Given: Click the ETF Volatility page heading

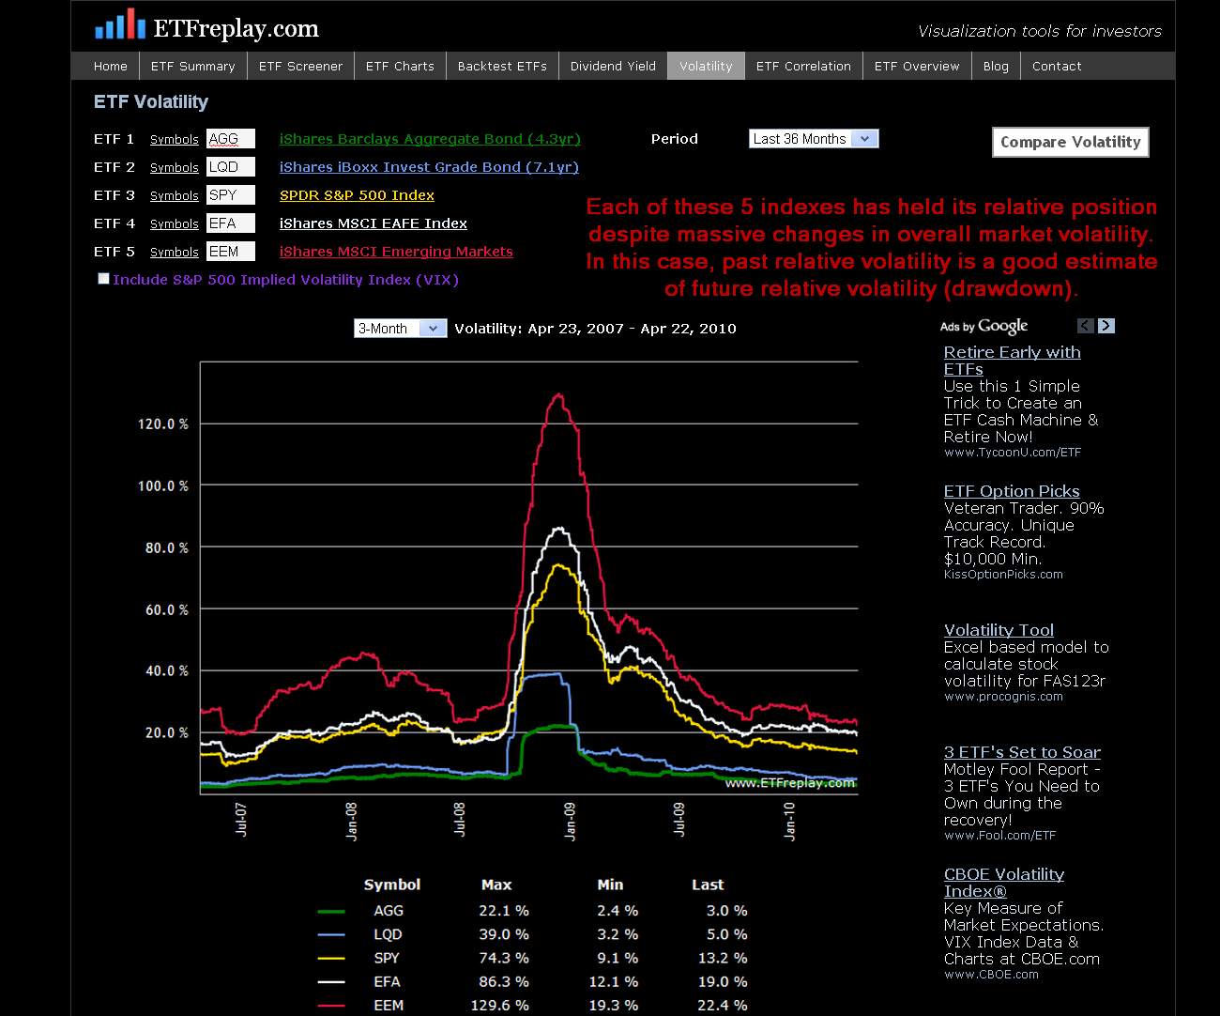Looking at the screenshot, I should tap(151, 101).
